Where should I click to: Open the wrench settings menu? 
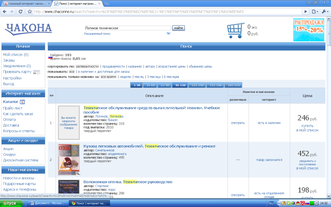325,12
